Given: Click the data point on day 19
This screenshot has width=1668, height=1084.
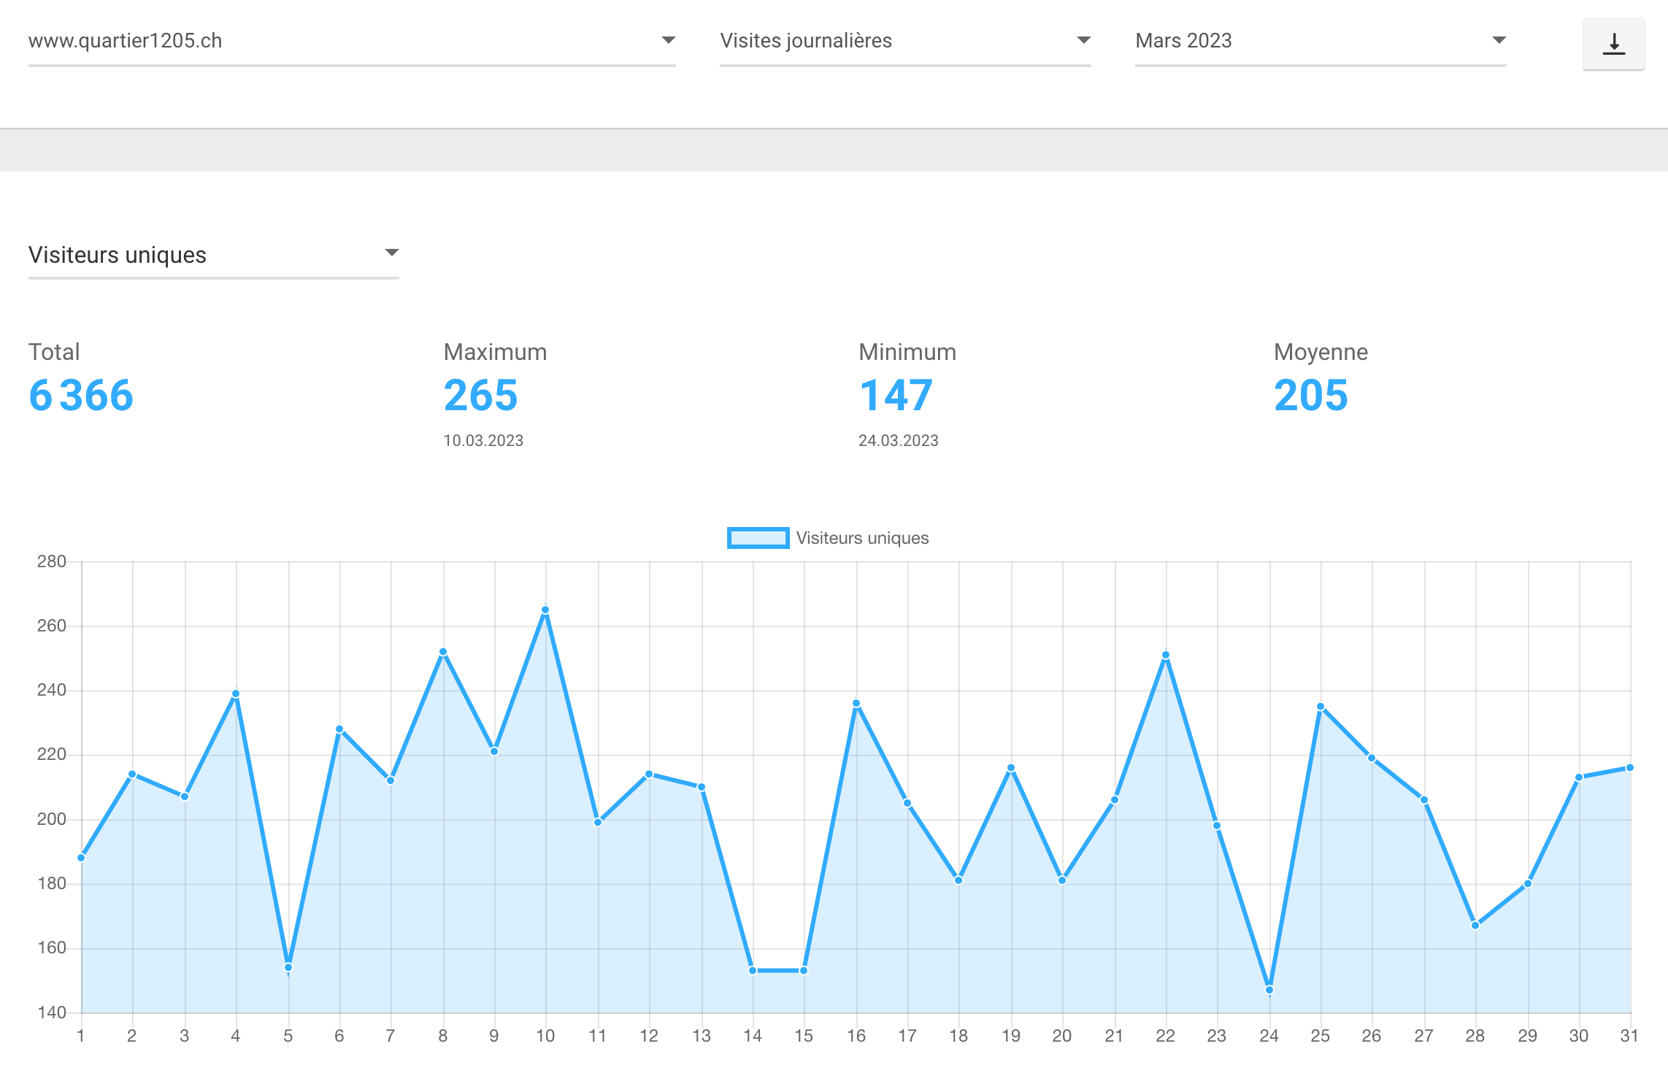Looking at the screenshot, I should [x=1011, y=768].
